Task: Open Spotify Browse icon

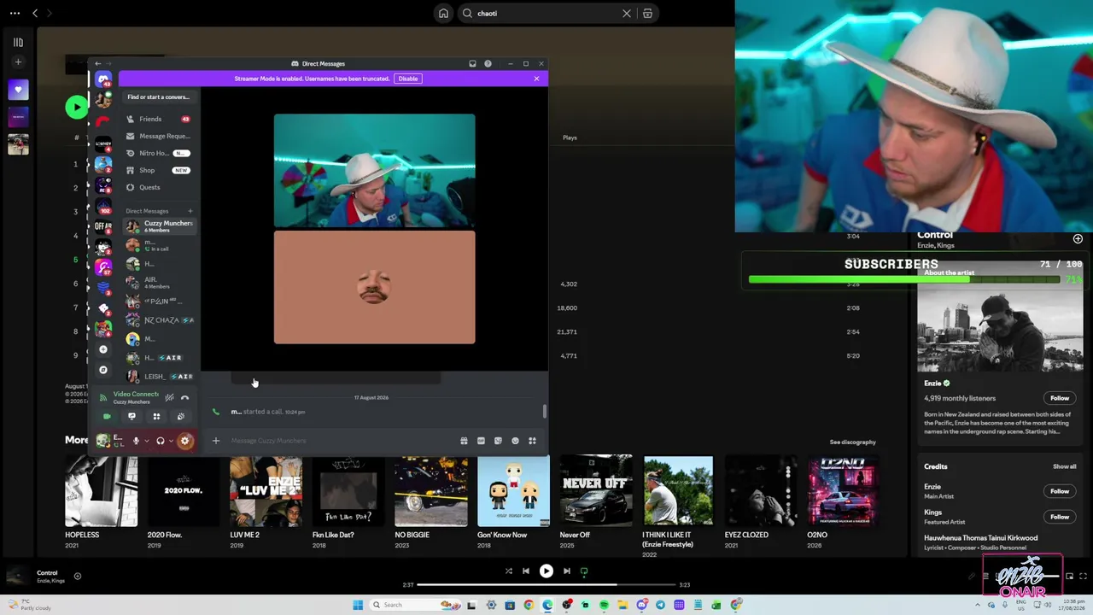Action: [647, 14]
